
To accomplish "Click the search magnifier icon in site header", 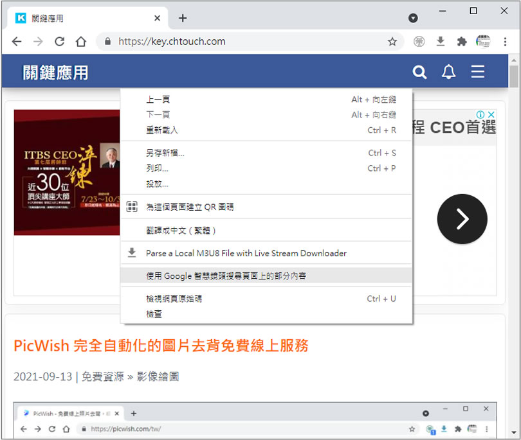I will [x=419, y=72].
